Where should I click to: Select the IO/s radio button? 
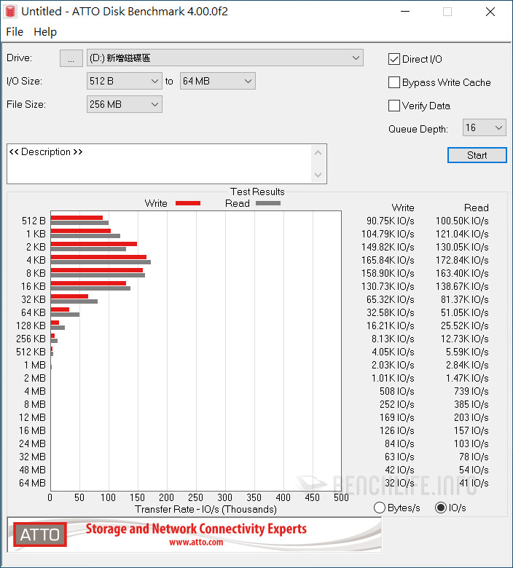(x=440, y=508)
